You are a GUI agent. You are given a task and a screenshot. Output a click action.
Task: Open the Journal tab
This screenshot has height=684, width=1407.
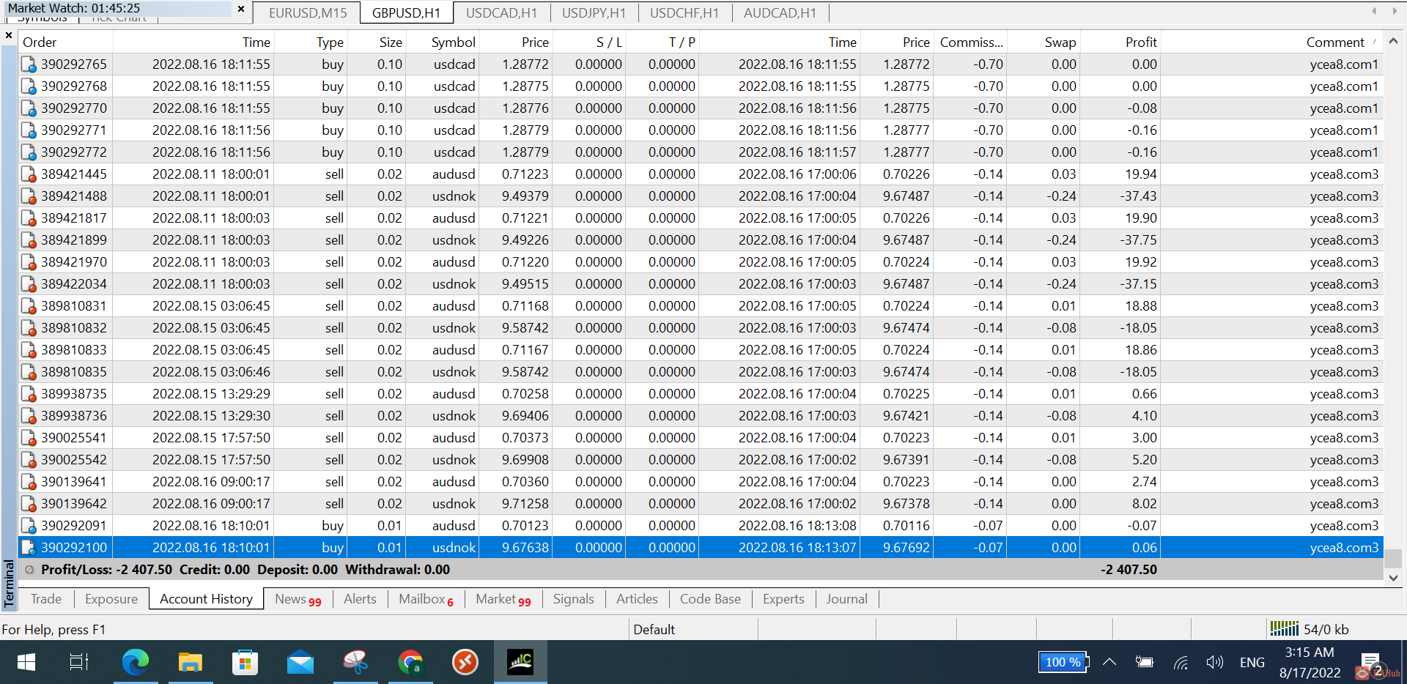[846, 599]
